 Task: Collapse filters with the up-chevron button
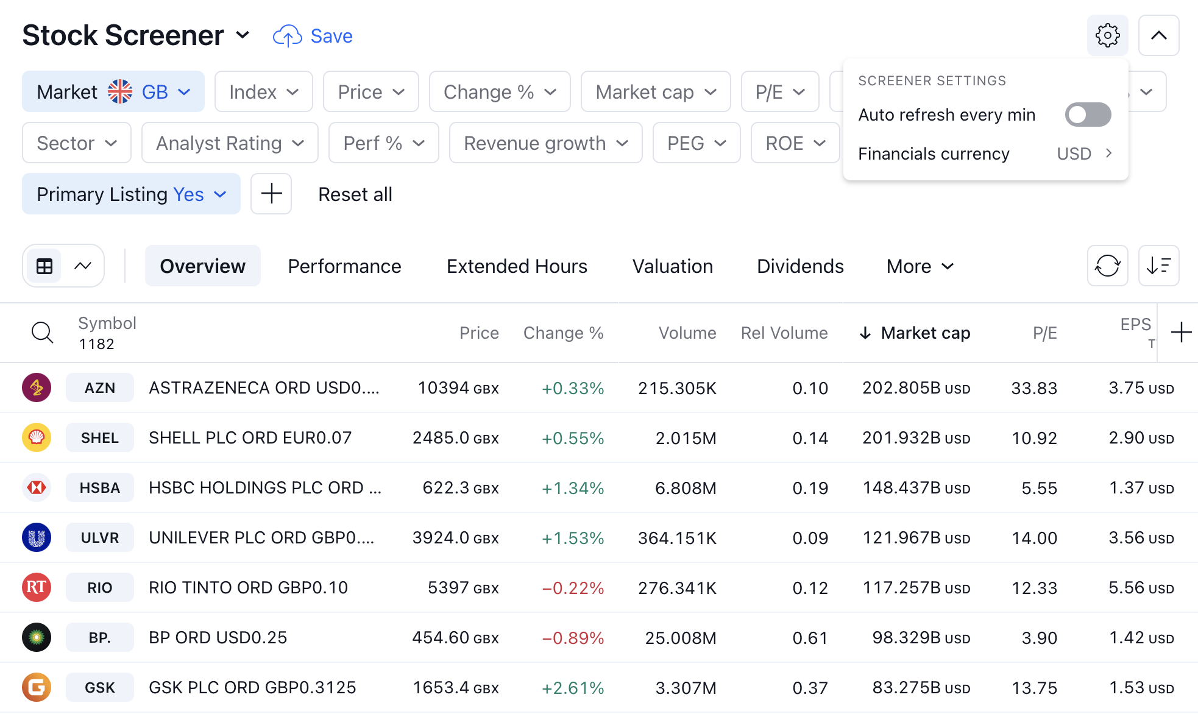(x=1158, y=35)
